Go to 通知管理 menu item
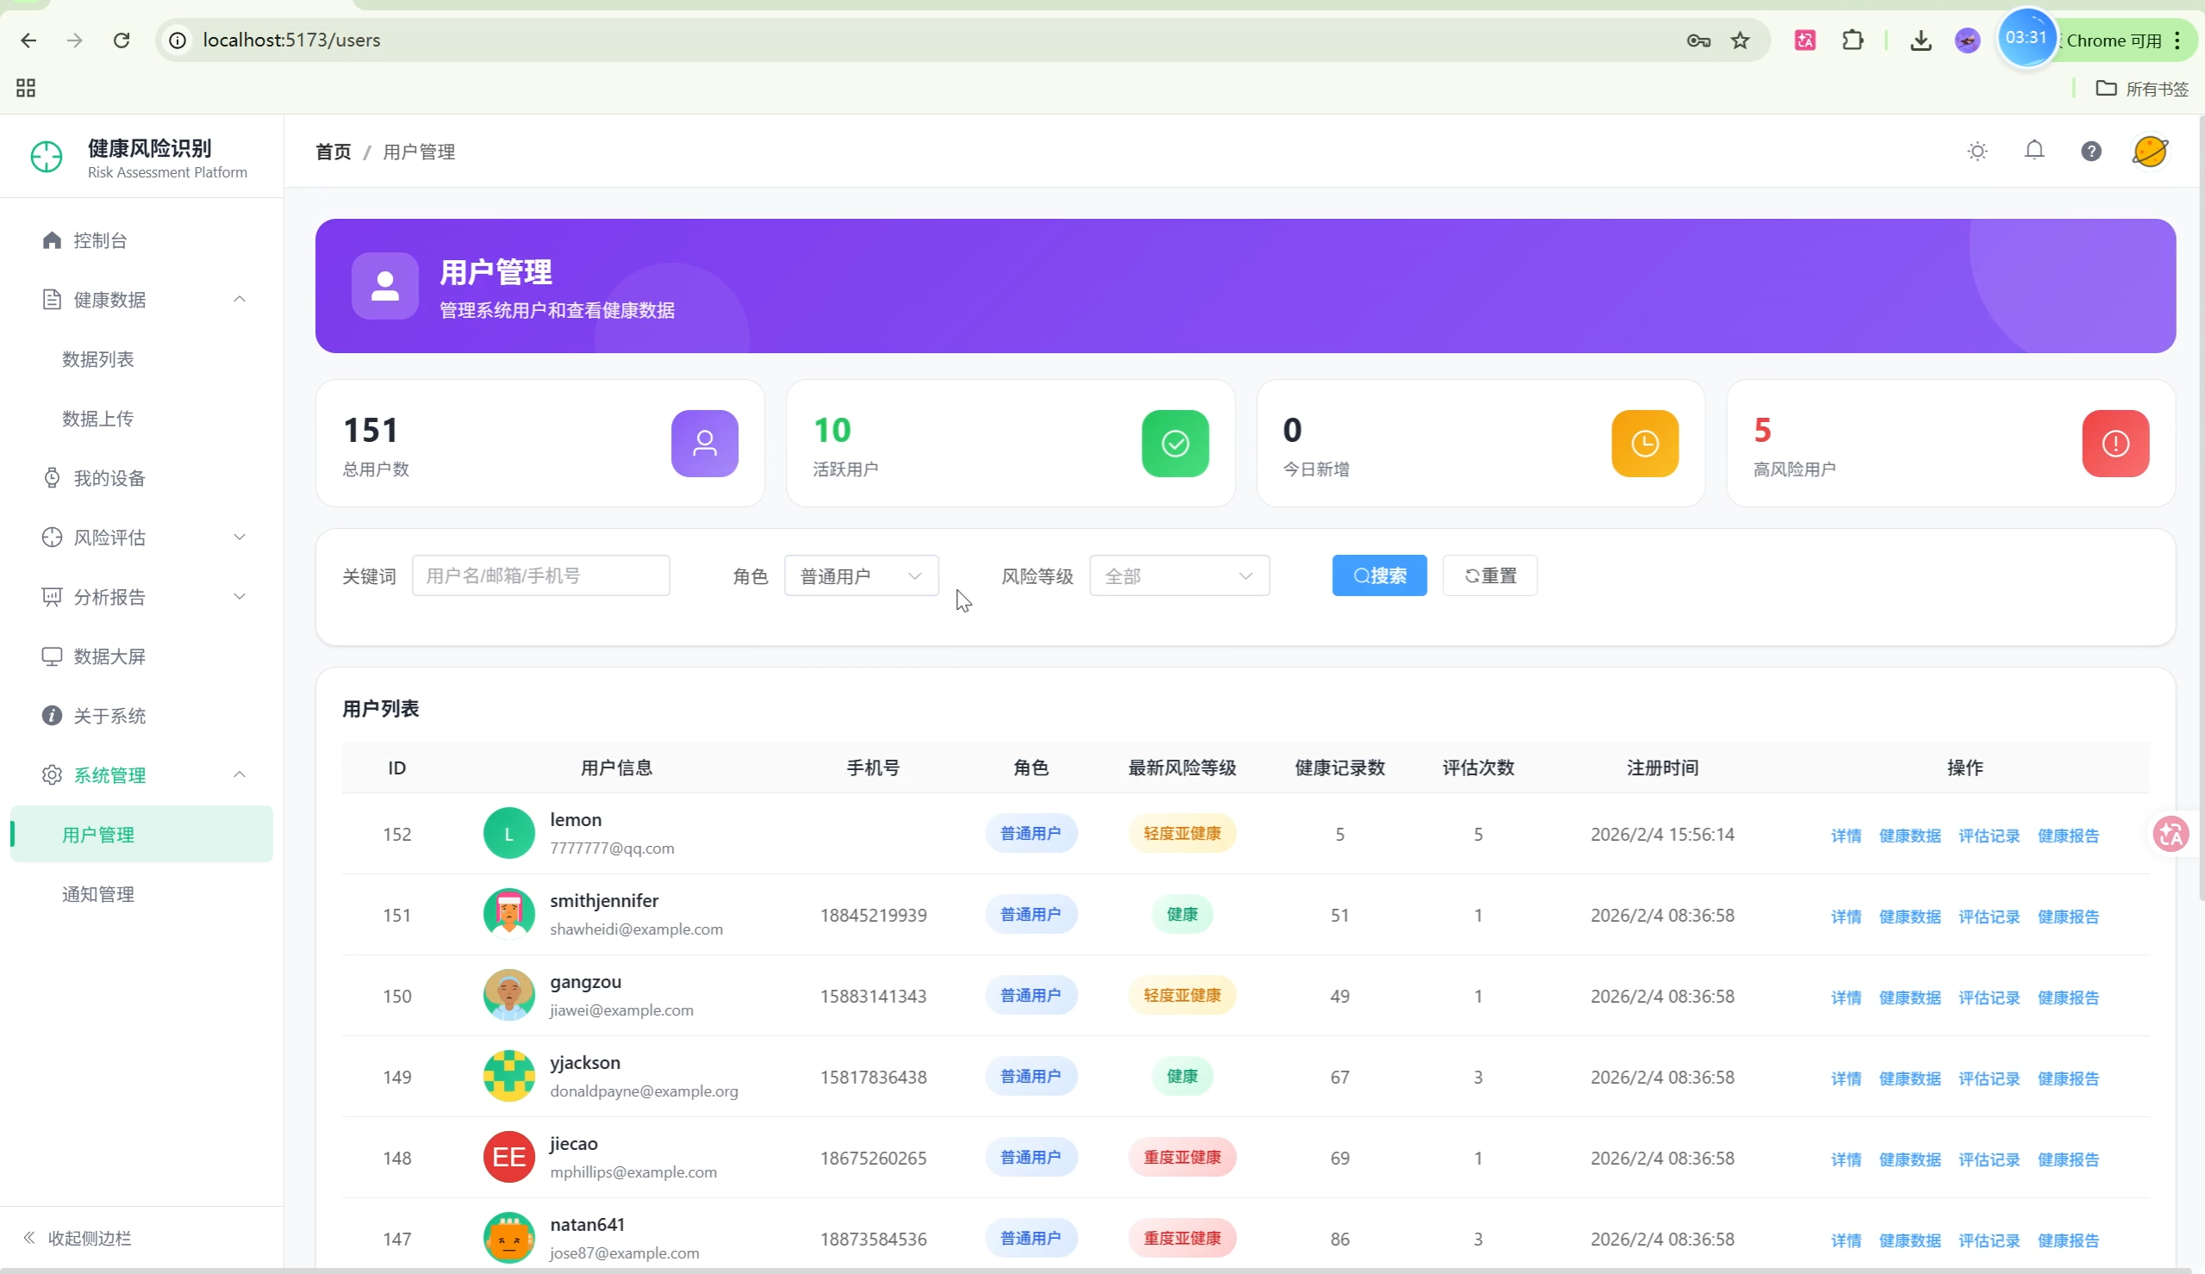The height and width of the screenshot is (1274, 2205). click(98, 894)
